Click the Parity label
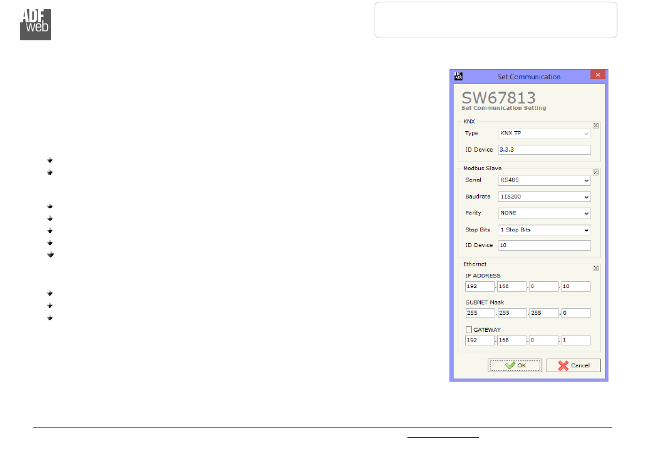 [473, 213]
